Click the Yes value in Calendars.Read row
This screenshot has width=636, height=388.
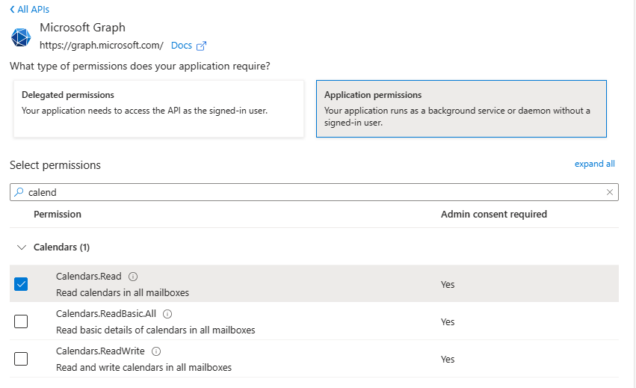(448, 285)
